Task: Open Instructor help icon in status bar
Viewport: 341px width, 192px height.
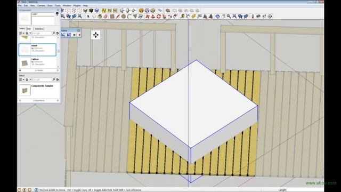Action: coord(36,190)
